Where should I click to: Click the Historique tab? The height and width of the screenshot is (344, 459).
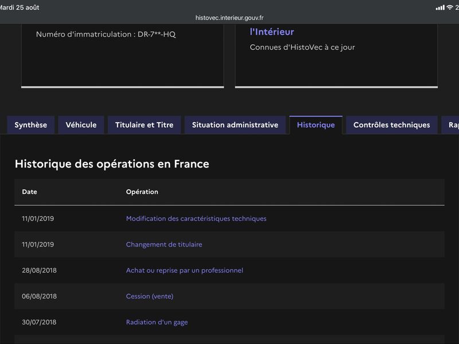click(x=316, y=125)
